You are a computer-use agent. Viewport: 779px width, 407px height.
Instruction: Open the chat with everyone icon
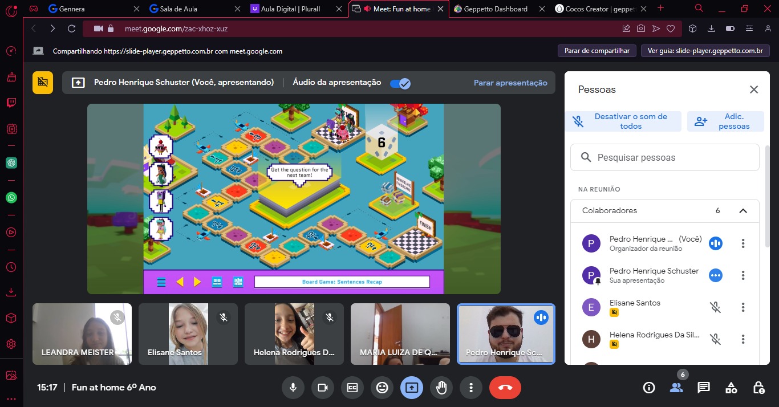click(704, 388)
